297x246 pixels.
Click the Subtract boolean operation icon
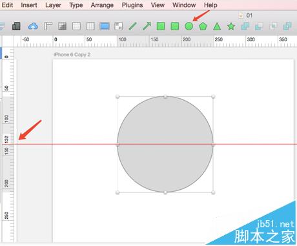pyautogui.click(x=259, y=26)
